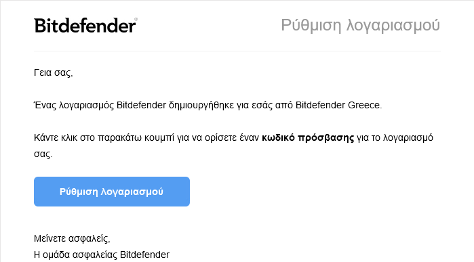Image resolution: width=474 pixels, height=262 pixels.
Task: Click the word Bitdefender after Ένας λογαριασμός
Action: (x=141, y=105)
